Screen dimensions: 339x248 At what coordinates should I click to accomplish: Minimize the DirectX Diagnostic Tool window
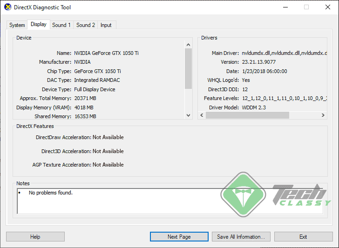click(285, 7)
